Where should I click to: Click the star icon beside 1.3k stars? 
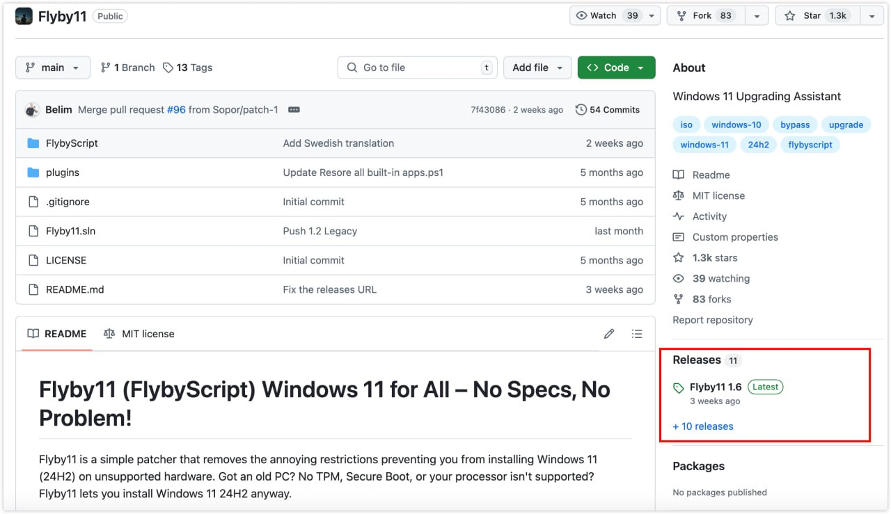(x=679, y=258)
